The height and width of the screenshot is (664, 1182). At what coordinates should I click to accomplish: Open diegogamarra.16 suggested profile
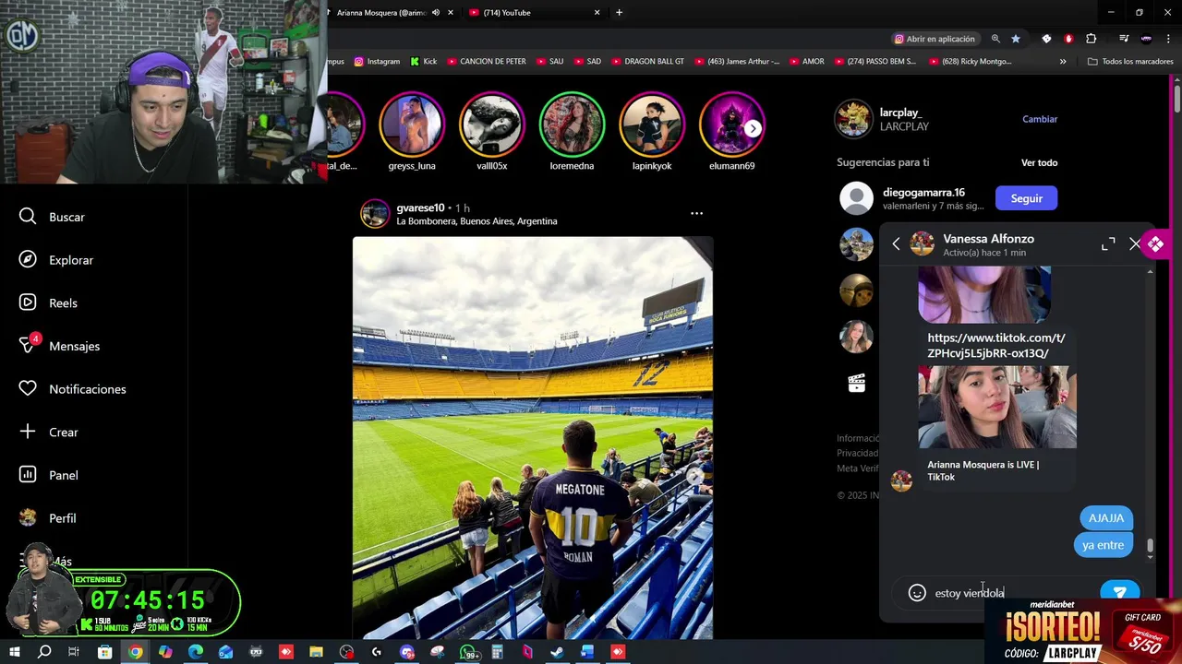pyautogui.click(x=923, y=193)
